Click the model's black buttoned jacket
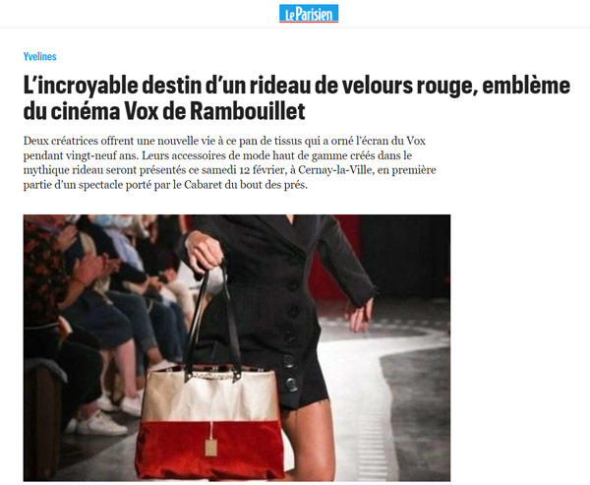The height and width of the screenshot is (485, 590). pos(278,301)
